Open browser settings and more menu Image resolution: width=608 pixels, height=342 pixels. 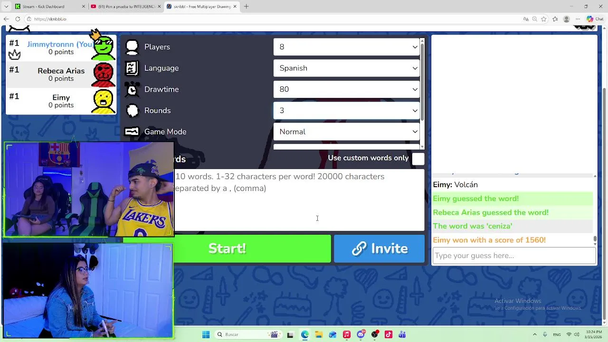coord(578,19)
